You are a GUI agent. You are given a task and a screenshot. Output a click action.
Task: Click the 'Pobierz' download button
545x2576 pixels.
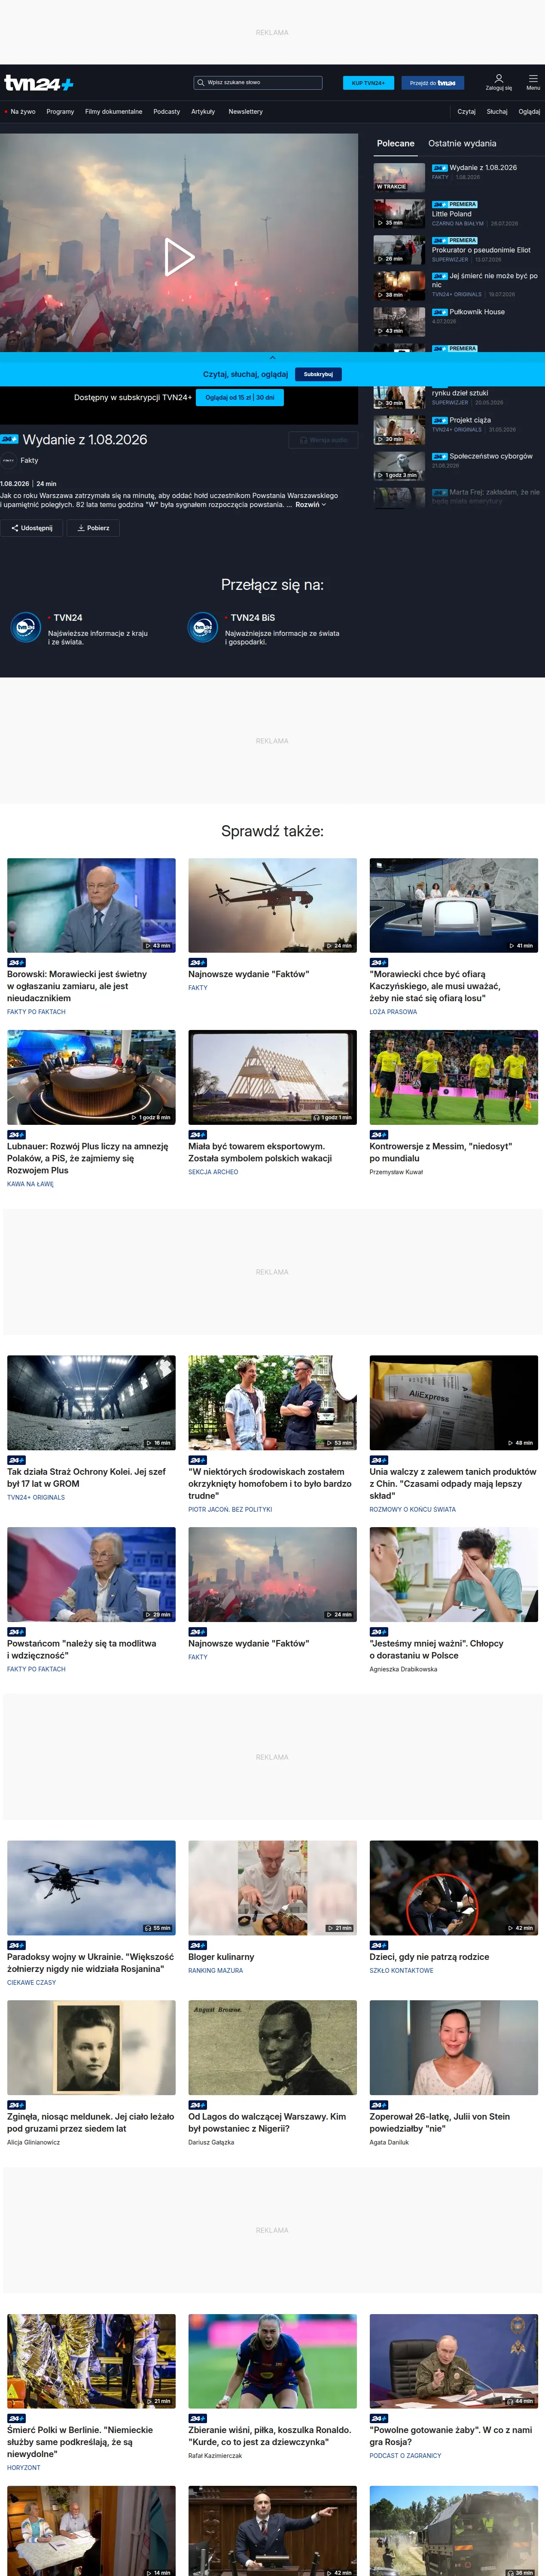[x=93, y=528]
